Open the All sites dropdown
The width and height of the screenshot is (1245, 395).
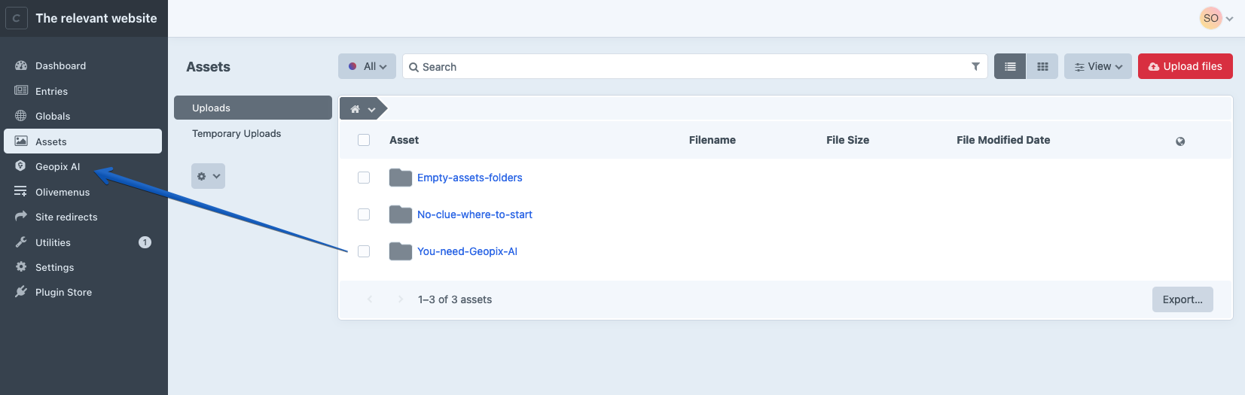coord(367,66)
